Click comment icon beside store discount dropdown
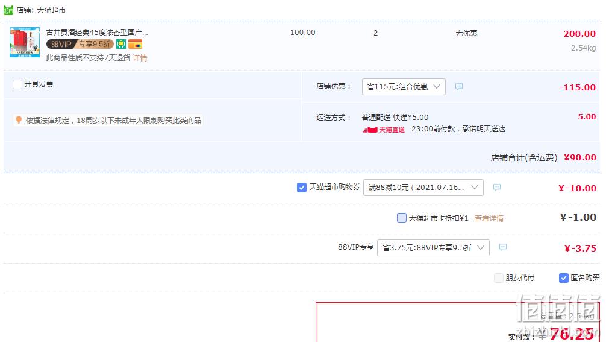 [459, 87]
